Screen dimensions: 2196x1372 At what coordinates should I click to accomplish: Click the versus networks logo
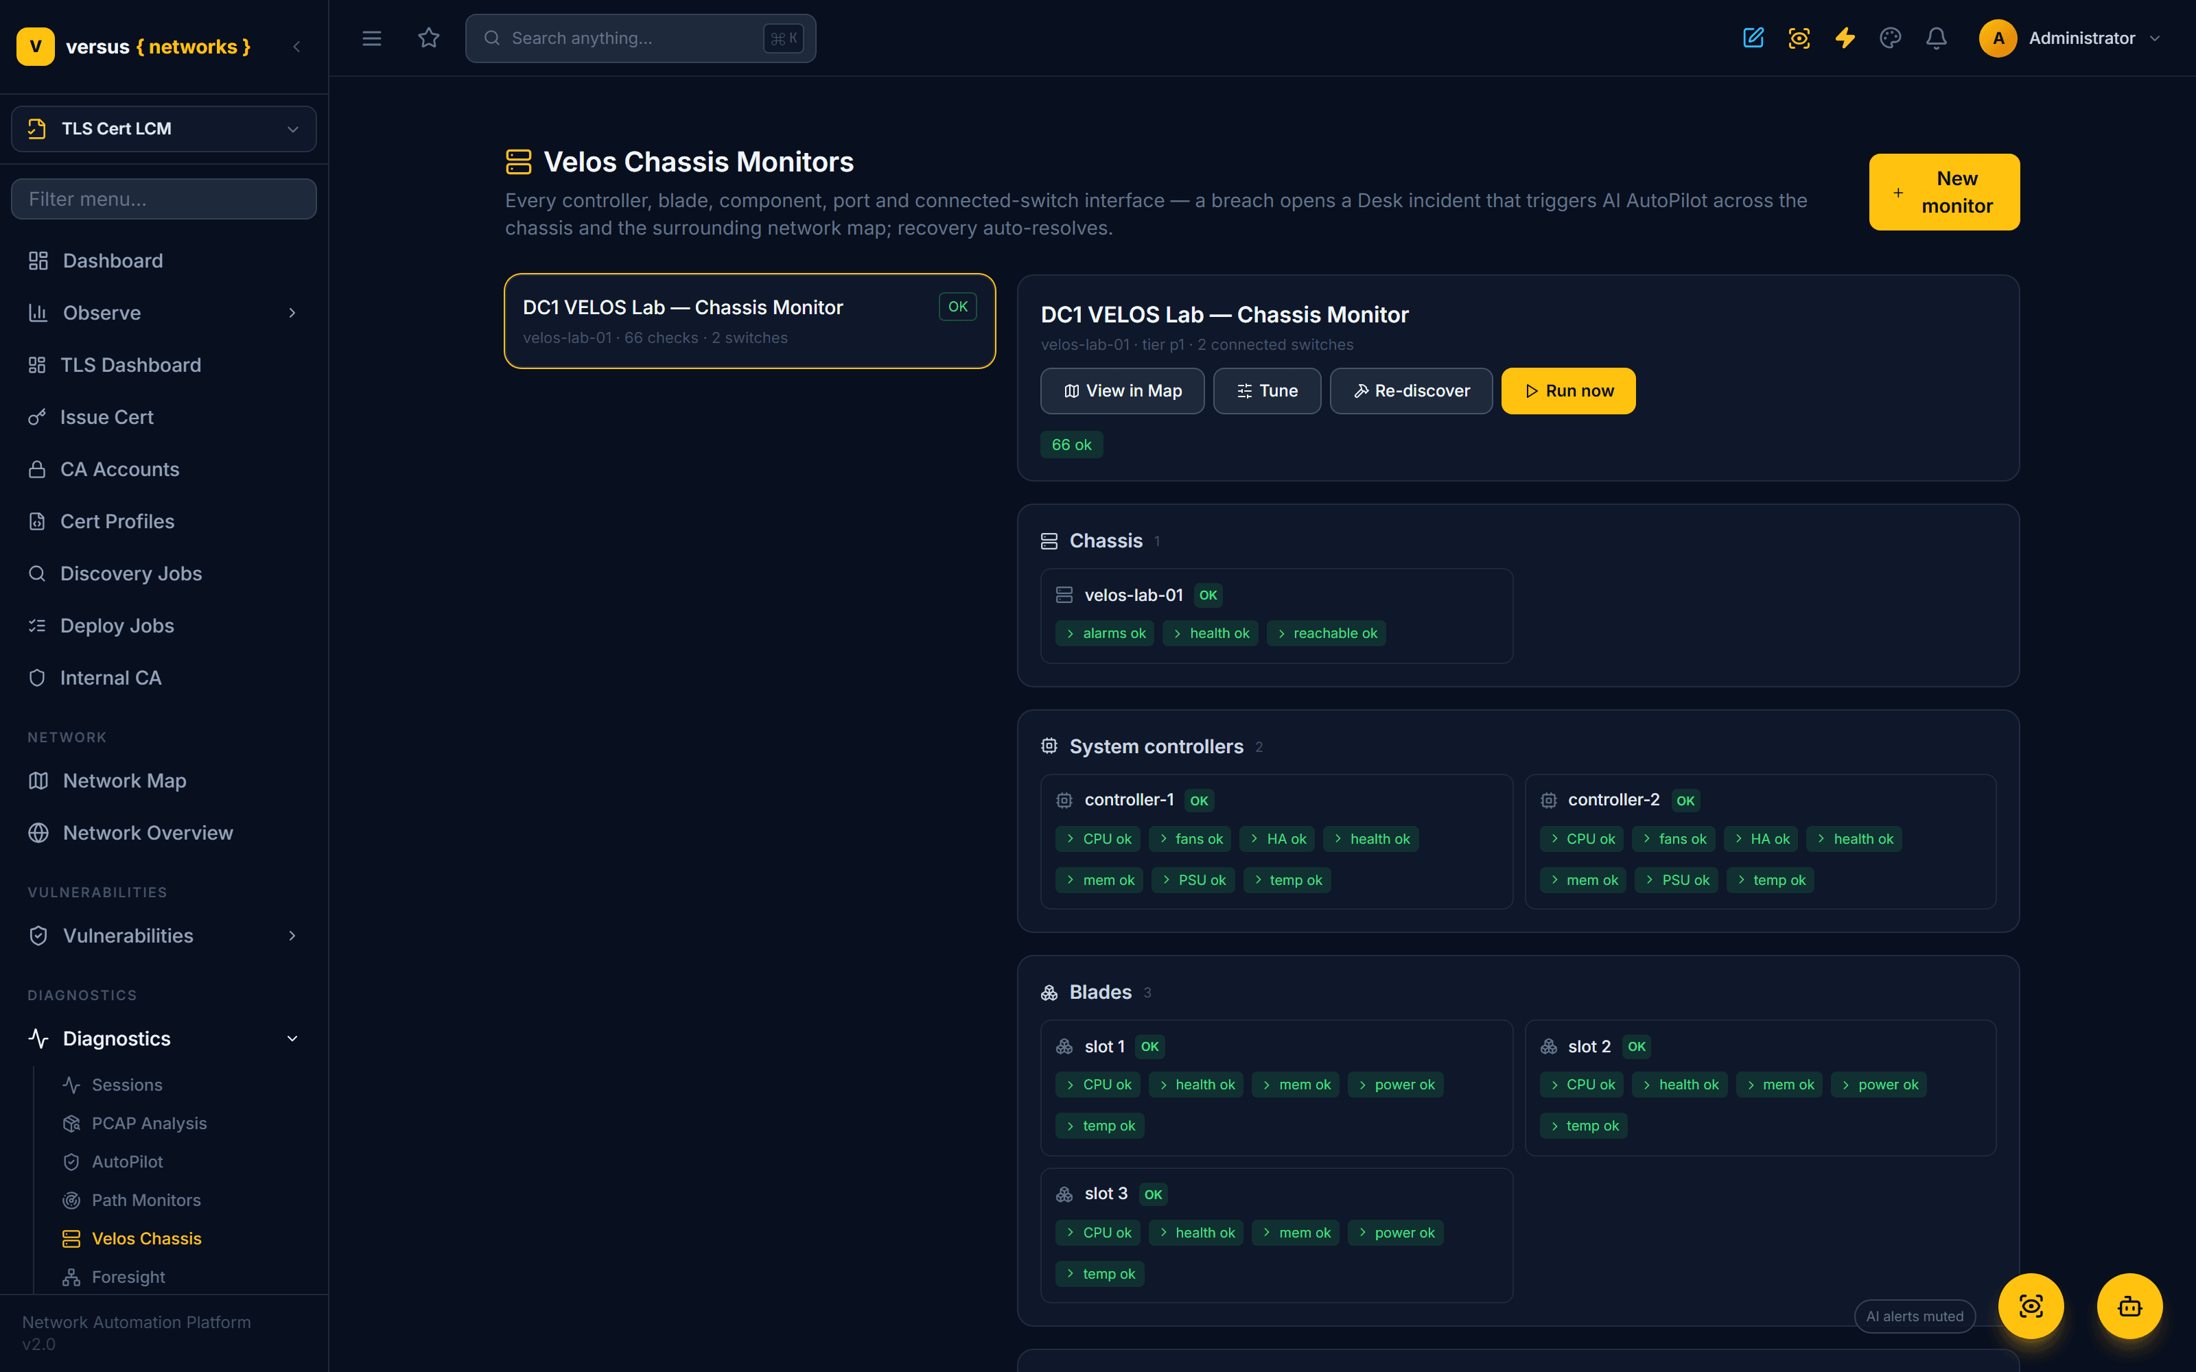tap(133, 46)
